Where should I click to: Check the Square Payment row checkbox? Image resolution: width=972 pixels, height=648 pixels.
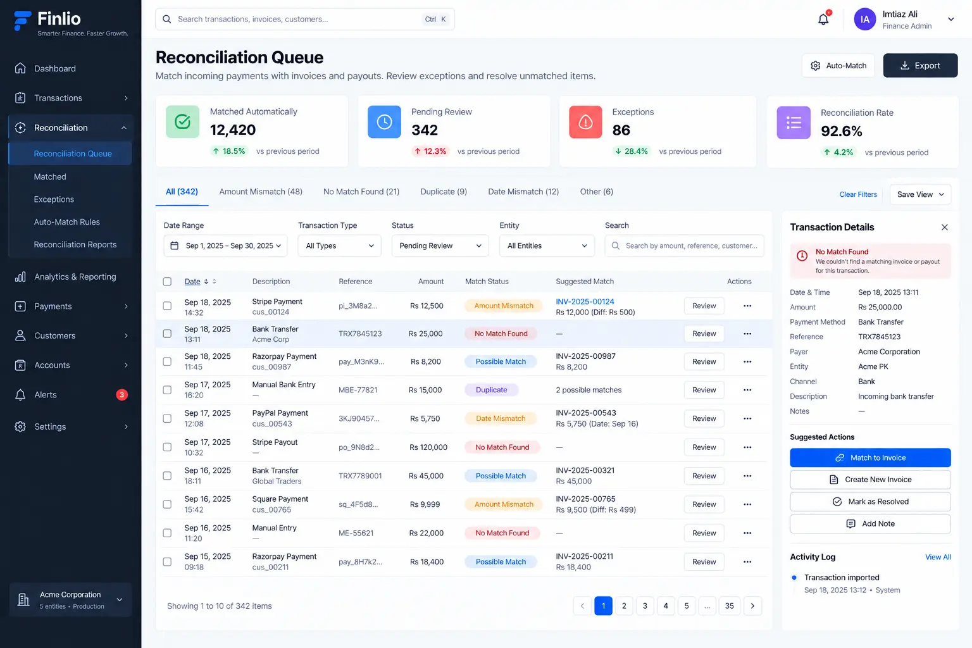click(167, 504)
